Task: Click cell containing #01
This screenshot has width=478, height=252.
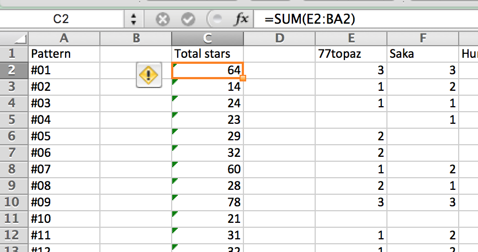Action: pos(64,70)
